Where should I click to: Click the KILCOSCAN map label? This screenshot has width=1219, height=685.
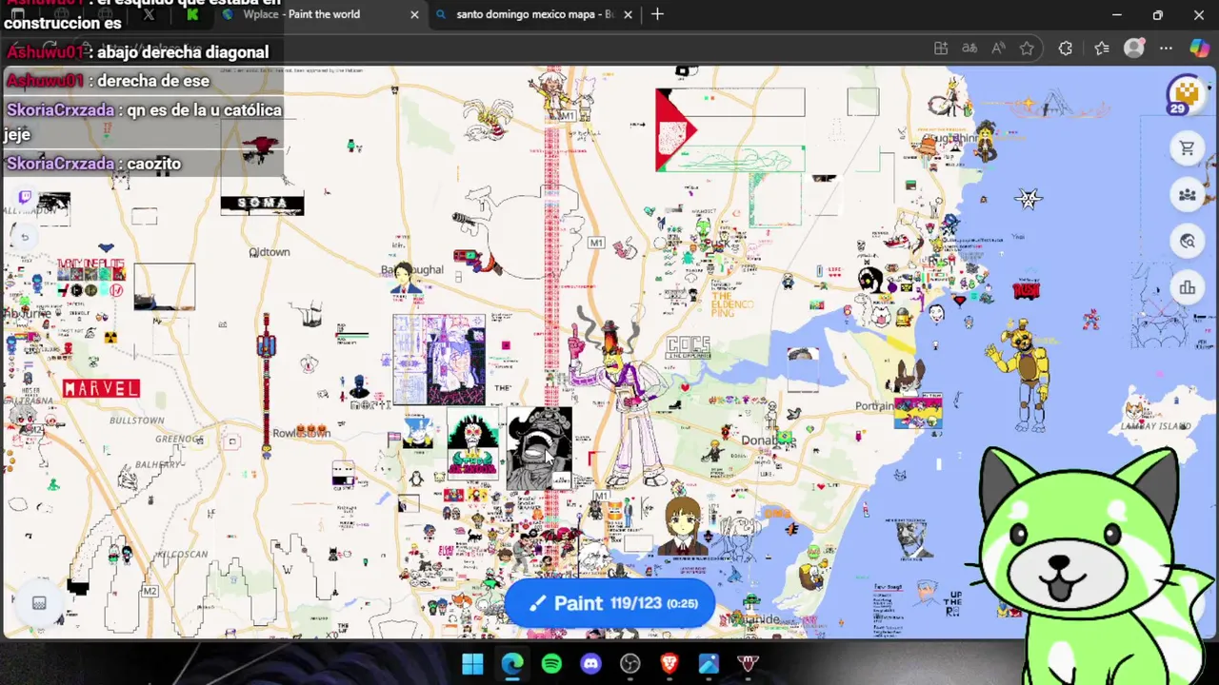182,555
